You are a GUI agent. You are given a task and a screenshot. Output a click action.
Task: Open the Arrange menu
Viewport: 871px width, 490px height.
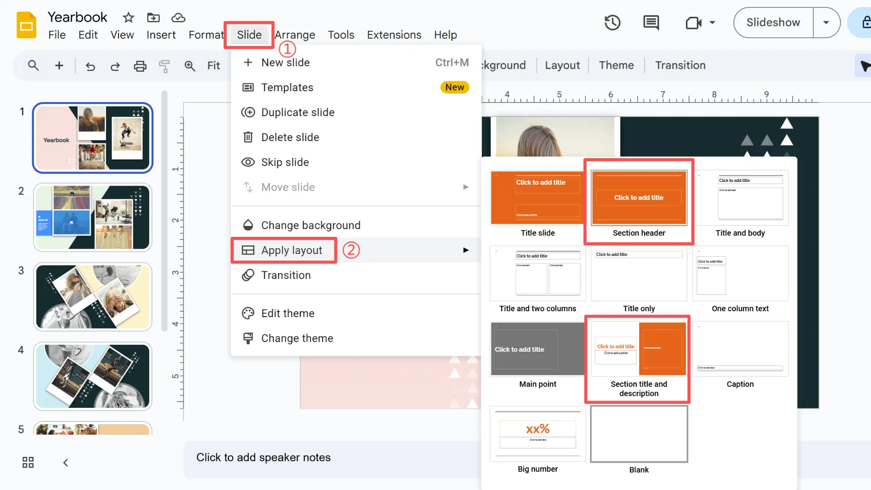[x=295, y=35]
